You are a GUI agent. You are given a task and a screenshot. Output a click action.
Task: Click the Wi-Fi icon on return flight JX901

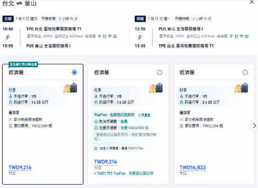tap(241, 36)
